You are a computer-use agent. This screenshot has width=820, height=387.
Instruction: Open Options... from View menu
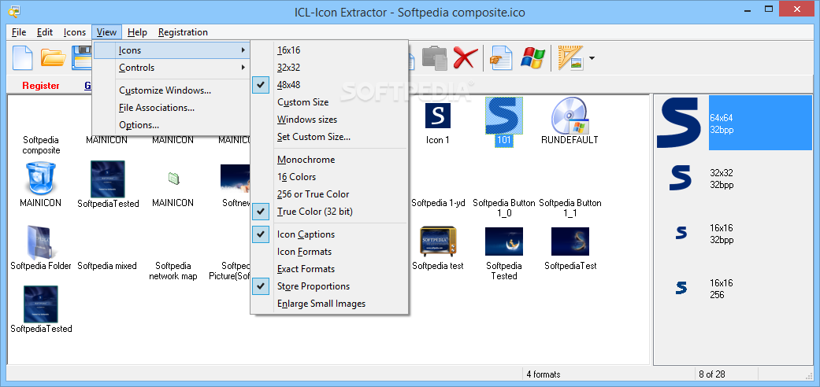(171, 125)
